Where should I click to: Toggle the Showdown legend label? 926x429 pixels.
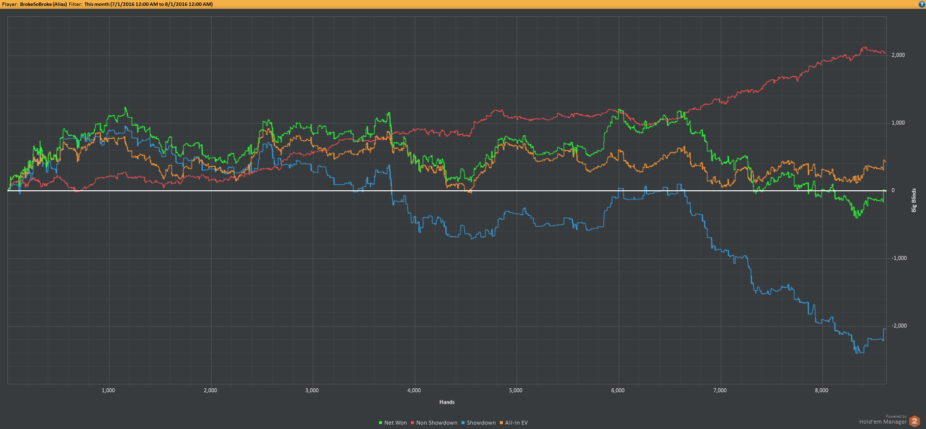[481, 423]
